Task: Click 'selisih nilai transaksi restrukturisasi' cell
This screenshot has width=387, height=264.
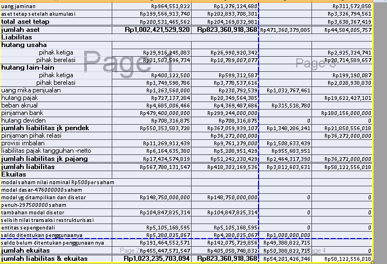Action: pyautogui.click(x=56, y=220)
